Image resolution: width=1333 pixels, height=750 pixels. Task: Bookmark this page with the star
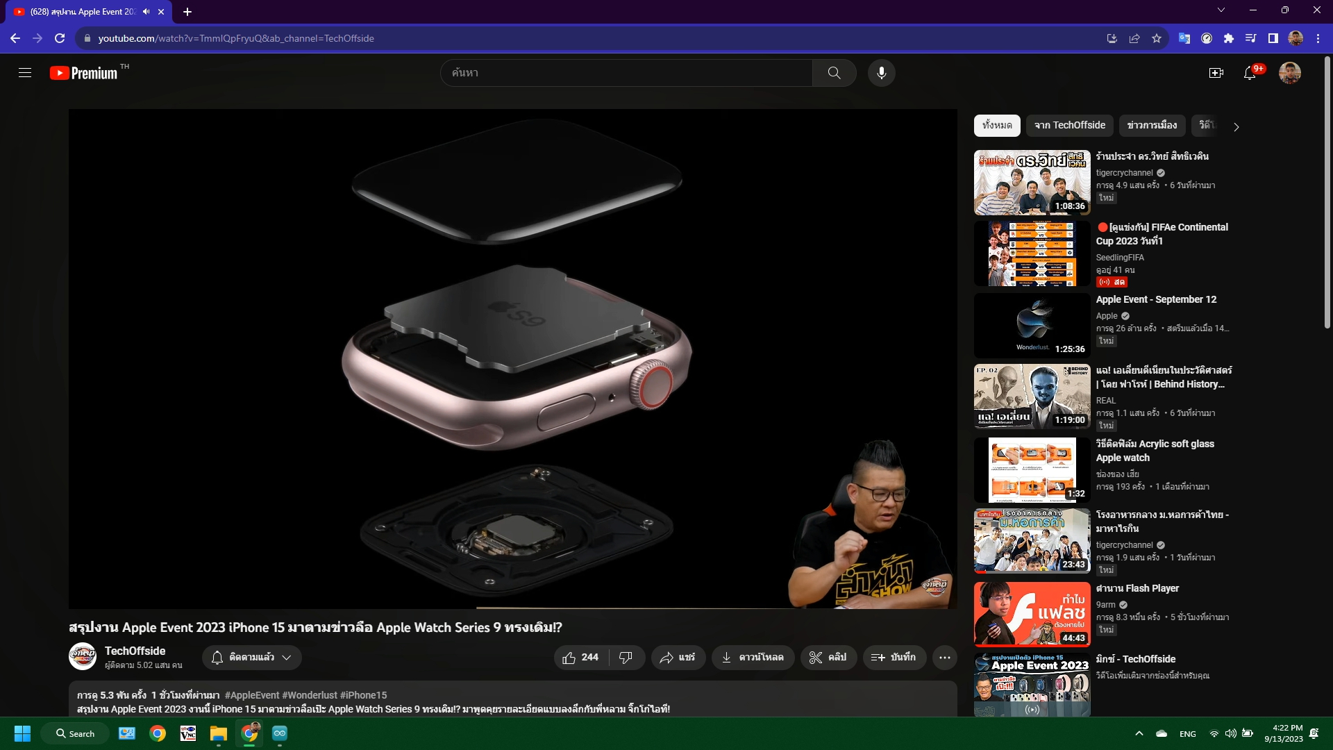pos(1157,38)
